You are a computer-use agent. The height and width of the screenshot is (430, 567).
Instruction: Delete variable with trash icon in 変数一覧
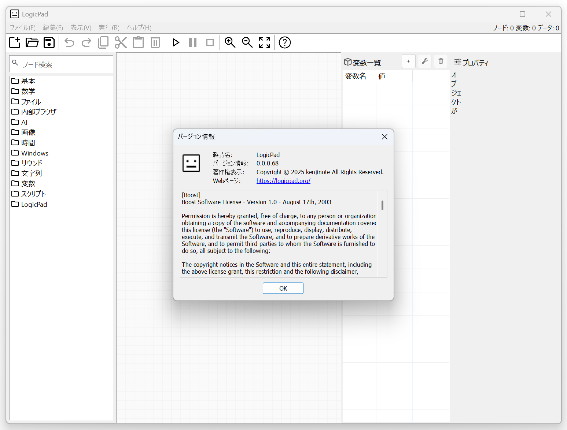(x=441, y=61)
